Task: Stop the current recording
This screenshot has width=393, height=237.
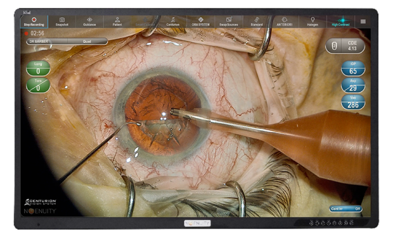Action: (x=34, y=21)
